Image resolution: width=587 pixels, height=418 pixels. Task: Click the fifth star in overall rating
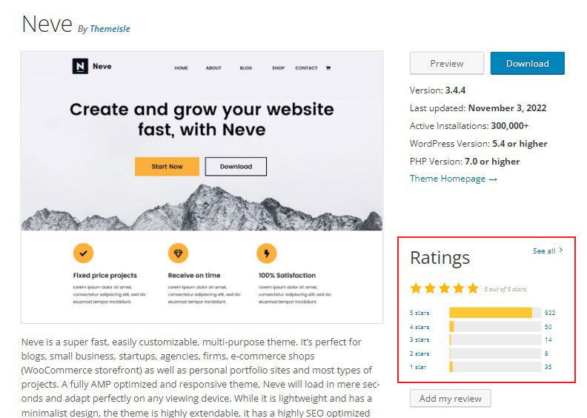[x=473, y=288]
